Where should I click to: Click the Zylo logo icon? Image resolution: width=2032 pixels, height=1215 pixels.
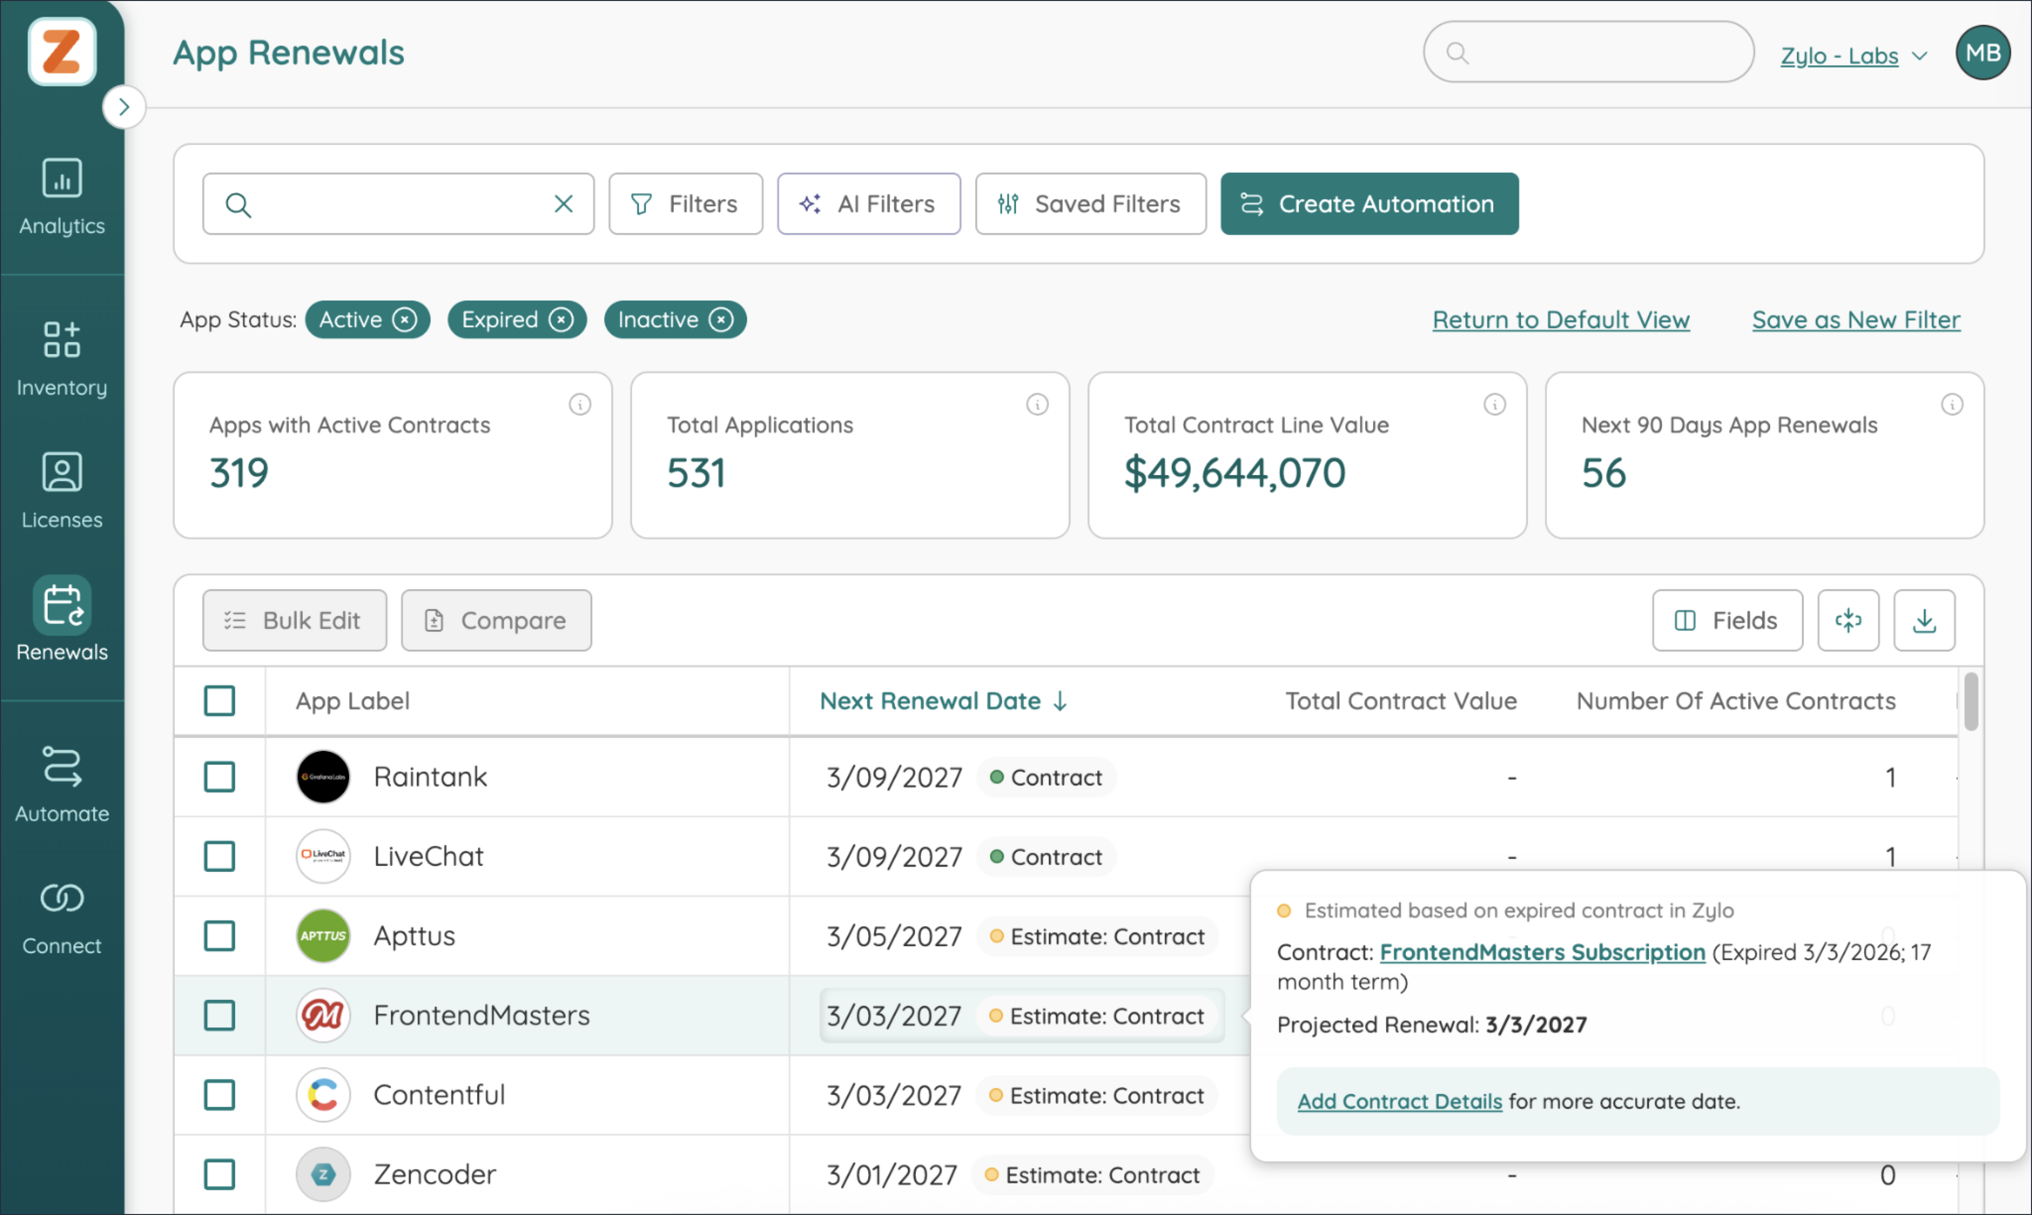[62, 52]
